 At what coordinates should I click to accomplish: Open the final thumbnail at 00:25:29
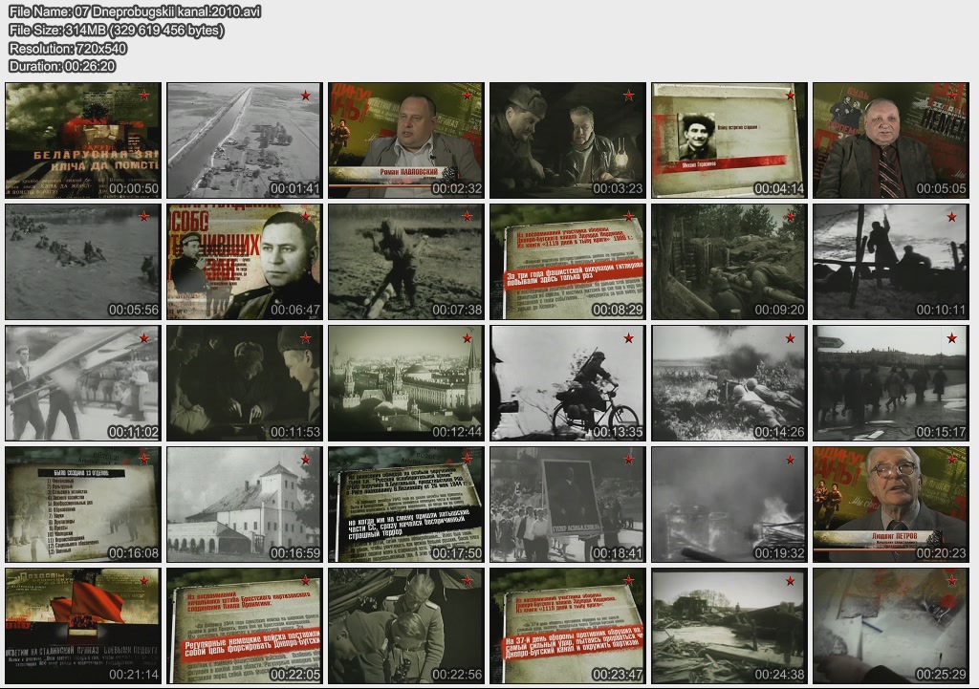[x=890, y=625]
